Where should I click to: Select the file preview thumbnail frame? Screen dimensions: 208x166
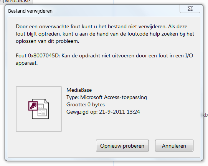(39, 109)
